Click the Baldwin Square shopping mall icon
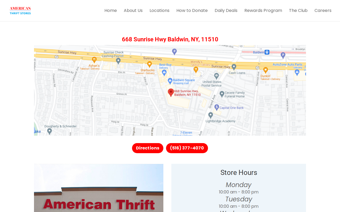This screenshot has height=212, width=340. click(x=170, y=81)
